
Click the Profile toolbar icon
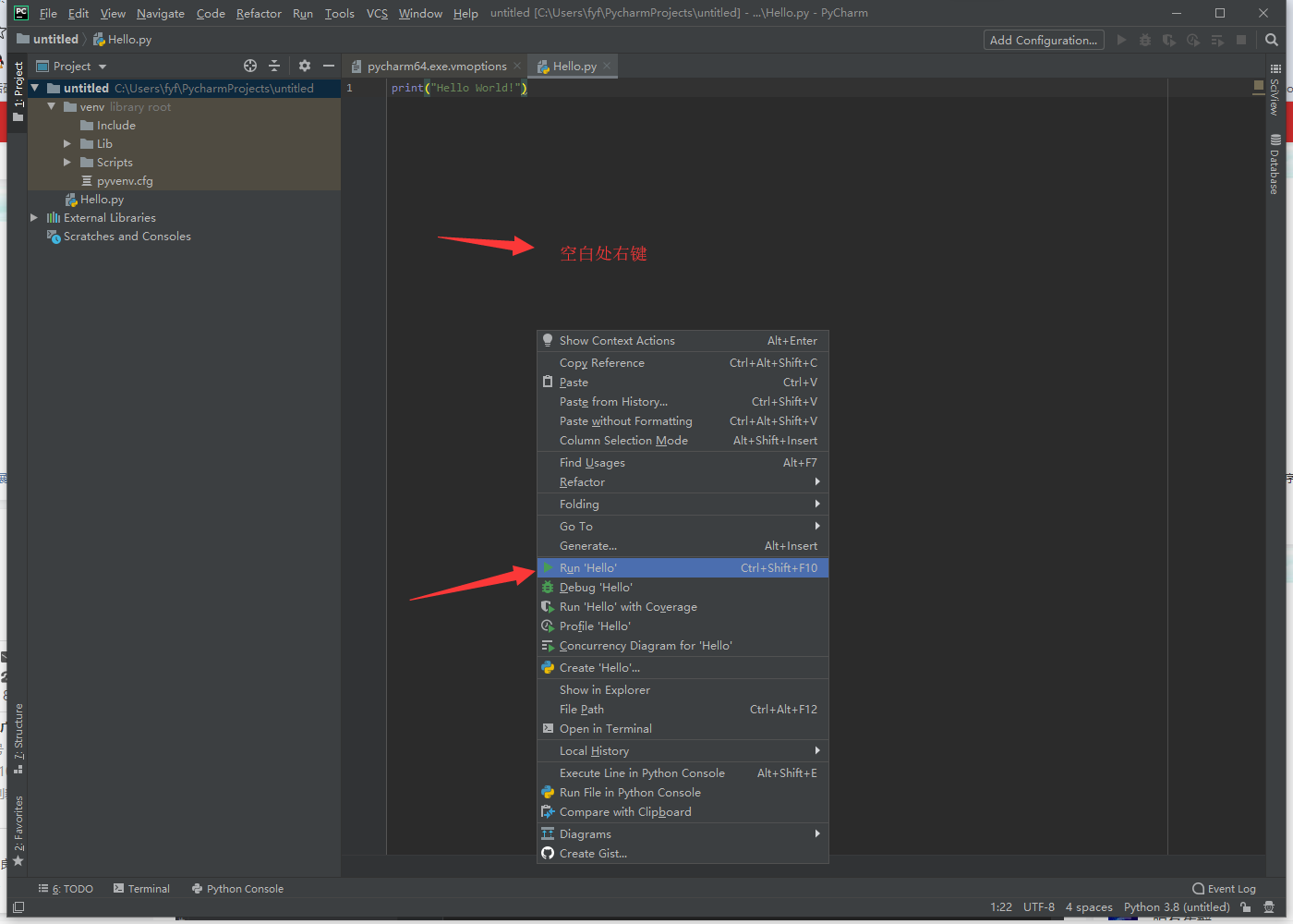1193,40
